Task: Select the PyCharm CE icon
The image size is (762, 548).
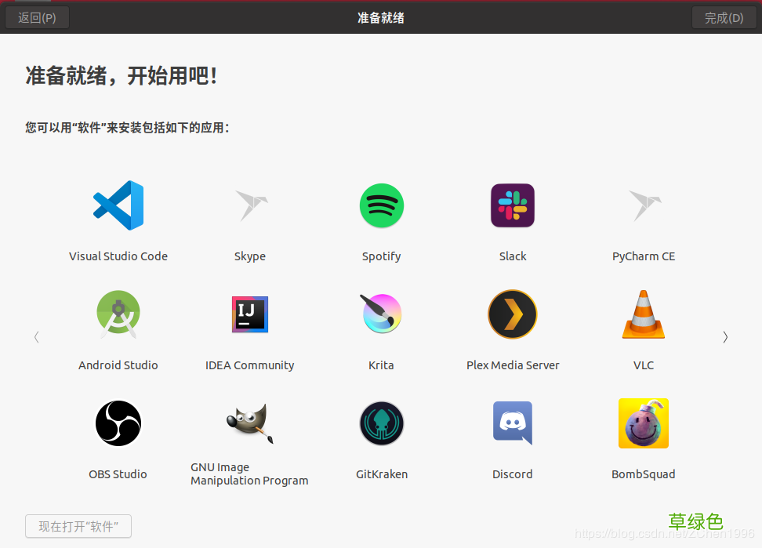Action: [643, 205]
